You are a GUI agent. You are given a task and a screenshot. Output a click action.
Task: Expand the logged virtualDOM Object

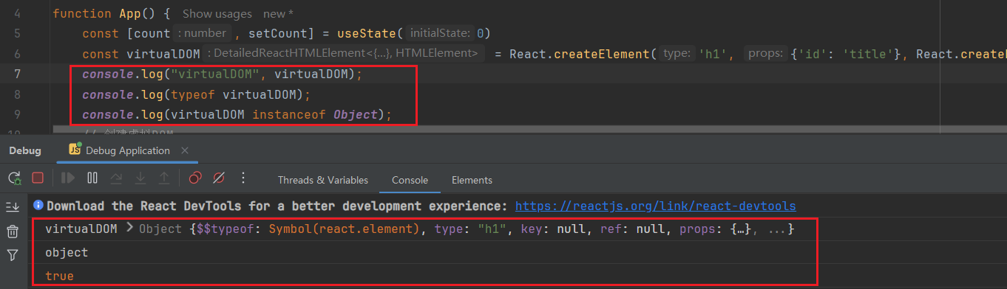click(x=130, y=229)
